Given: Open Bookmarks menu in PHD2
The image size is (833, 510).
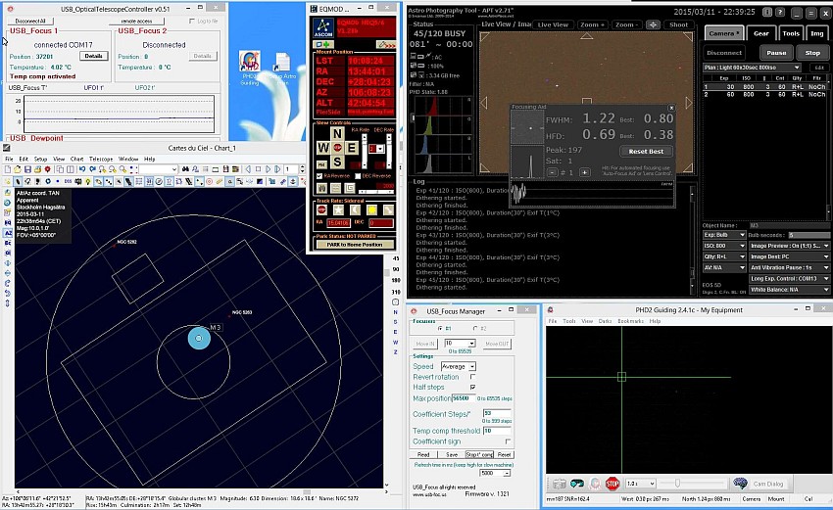Looking at the screenshot, I should [630, 321].
